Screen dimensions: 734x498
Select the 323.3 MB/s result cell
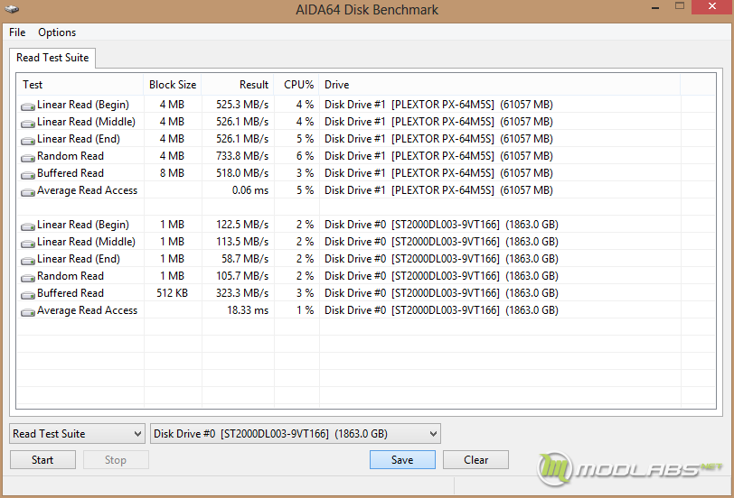coord(242,293)
